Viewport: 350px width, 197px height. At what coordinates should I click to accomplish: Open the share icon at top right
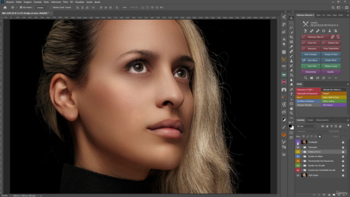pyautogui.click(x=347, y=7)
